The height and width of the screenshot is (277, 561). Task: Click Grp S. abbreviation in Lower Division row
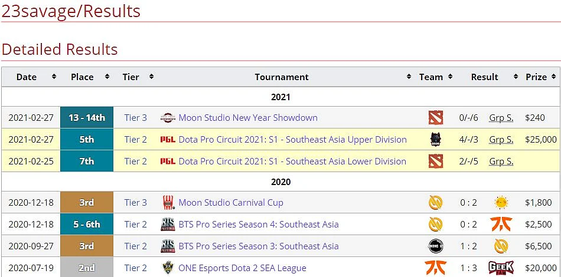501,161
